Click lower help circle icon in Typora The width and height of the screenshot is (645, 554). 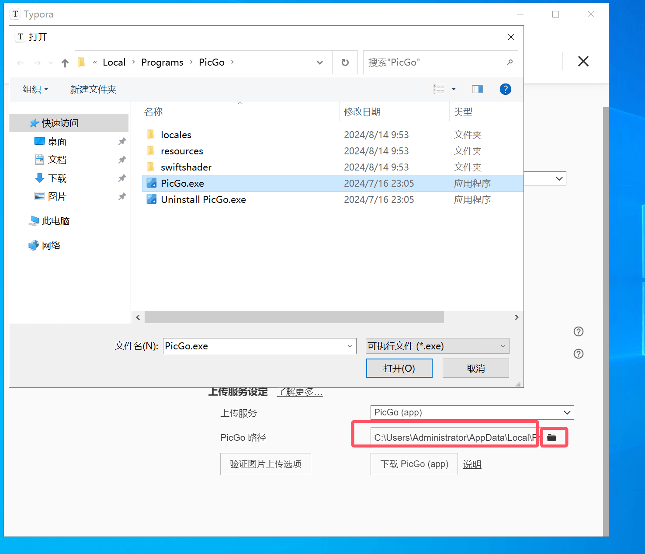579,354
